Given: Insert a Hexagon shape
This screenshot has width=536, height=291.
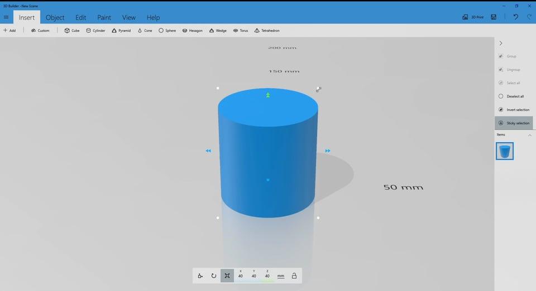Looking at the screenshot, I should (193, 30).
